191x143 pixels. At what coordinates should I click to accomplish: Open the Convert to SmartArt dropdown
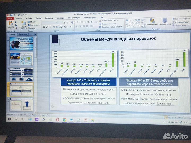tap(111, 27)
